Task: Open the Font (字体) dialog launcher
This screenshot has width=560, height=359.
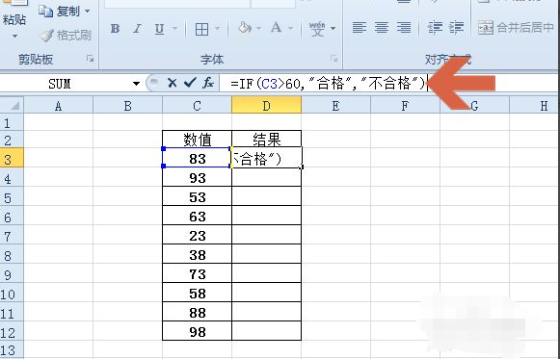Action: 333,59
